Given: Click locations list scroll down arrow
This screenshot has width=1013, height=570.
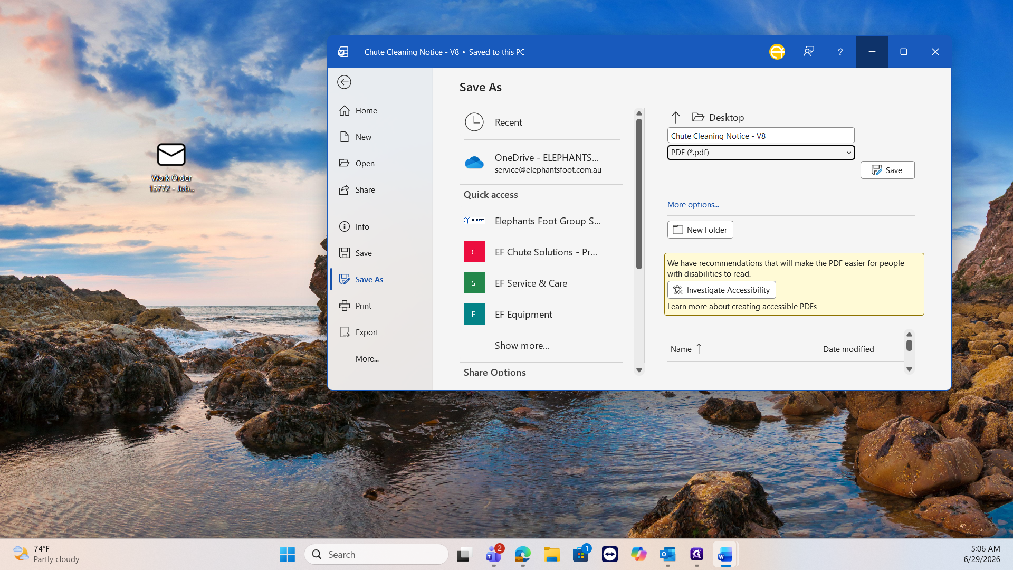Looking at the screenshot, I should [639, 370].
